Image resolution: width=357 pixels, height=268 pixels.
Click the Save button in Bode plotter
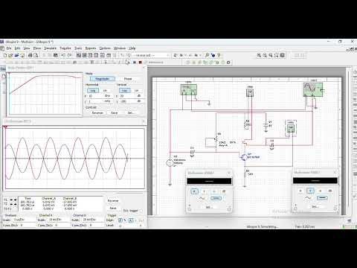[115, 112]
